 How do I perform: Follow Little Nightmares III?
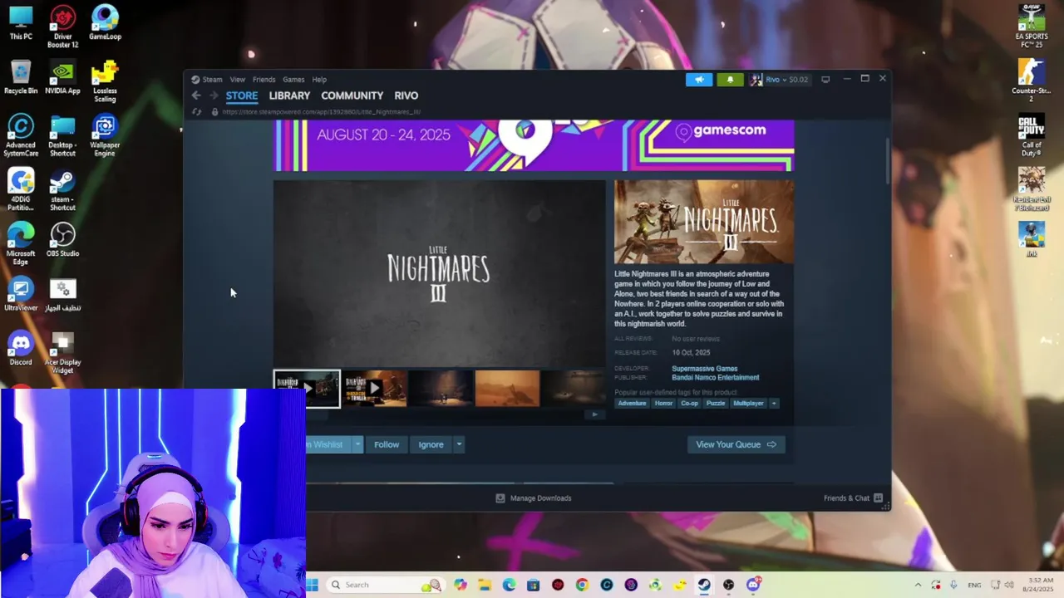[387, 444]
